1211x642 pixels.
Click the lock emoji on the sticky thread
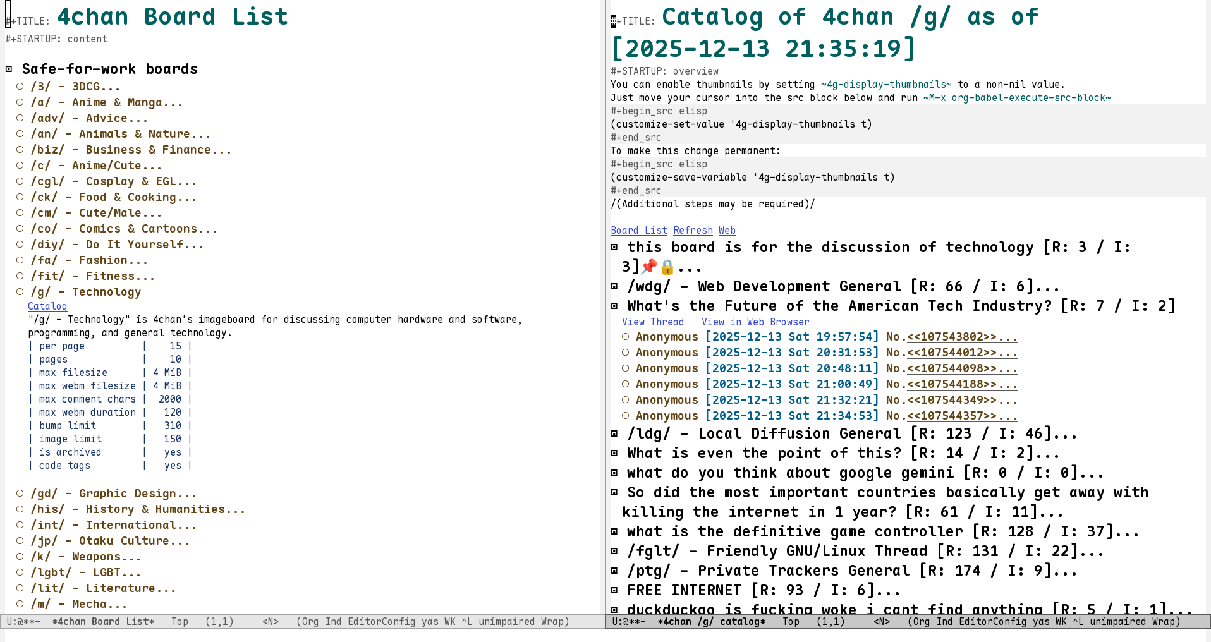[x=667, y=267]
